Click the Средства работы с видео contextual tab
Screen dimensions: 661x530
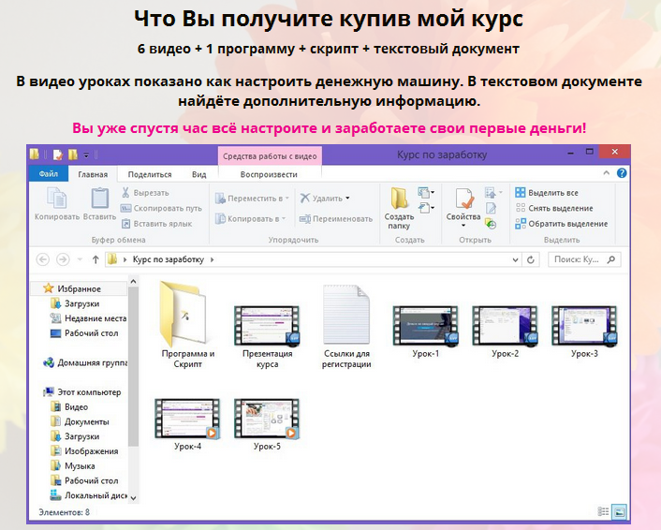pos(270,156)
